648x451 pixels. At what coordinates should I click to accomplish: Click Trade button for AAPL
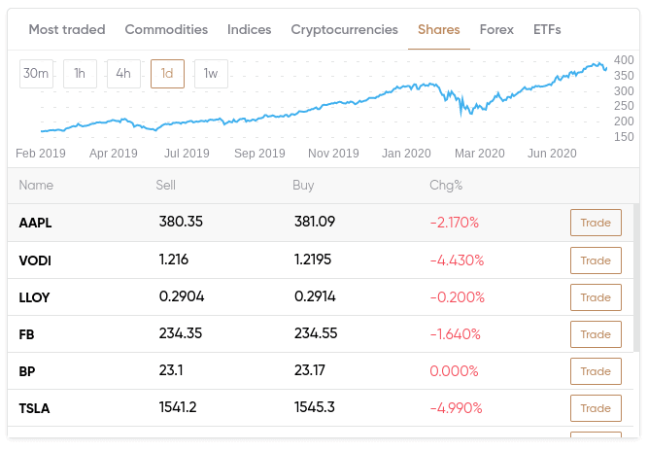click(x=596, y=223)
